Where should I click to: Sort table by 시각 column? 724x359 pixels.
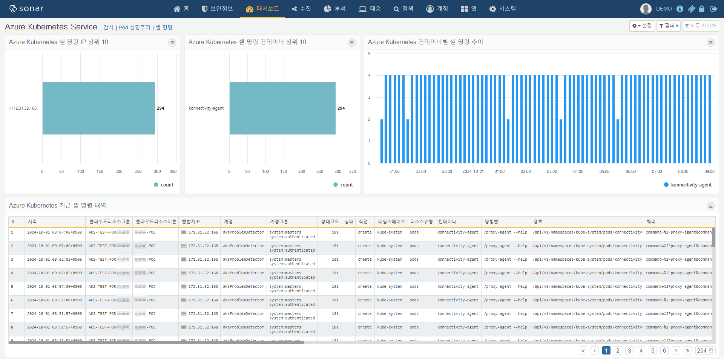pyautogui.click(x=55, y=222)
